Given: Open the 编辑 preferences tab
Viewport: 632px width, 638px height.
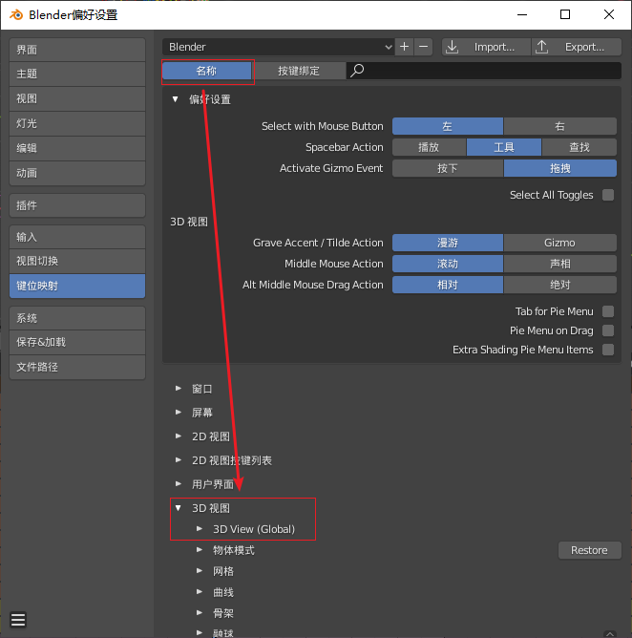Looking at the screenshot, I should [77, 148].
